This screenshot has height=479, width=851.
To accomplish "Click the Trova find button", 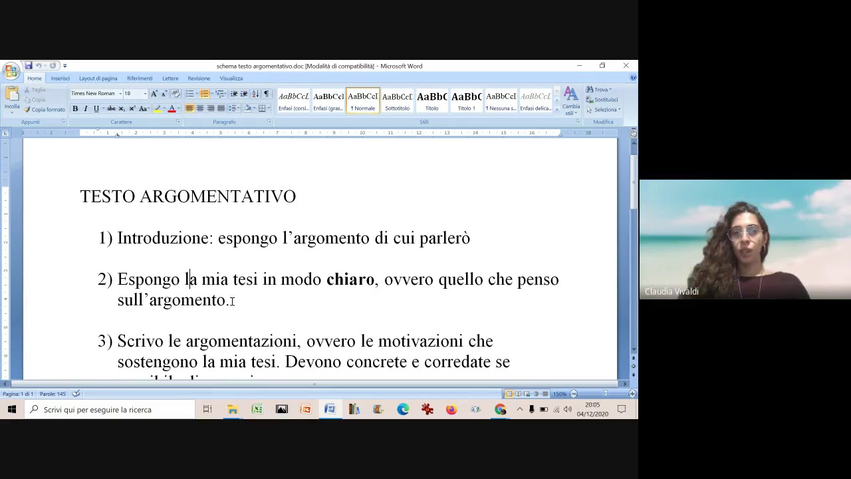I will (599, 90).
